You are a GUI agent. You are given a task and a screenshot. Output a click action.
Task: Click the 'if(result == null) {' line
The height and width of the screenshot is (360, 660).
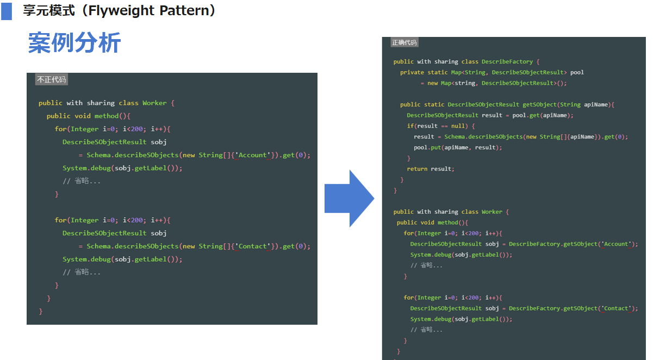pyautogui.click(x=441, y=126)
